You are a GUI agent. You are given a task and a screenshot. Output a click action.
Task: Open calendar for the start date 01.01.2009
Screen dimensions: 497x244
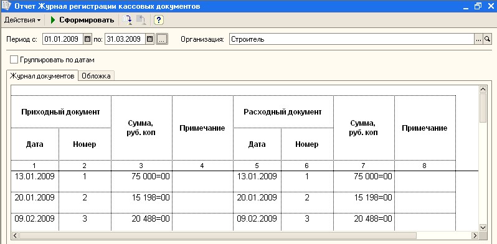point(87,39)
